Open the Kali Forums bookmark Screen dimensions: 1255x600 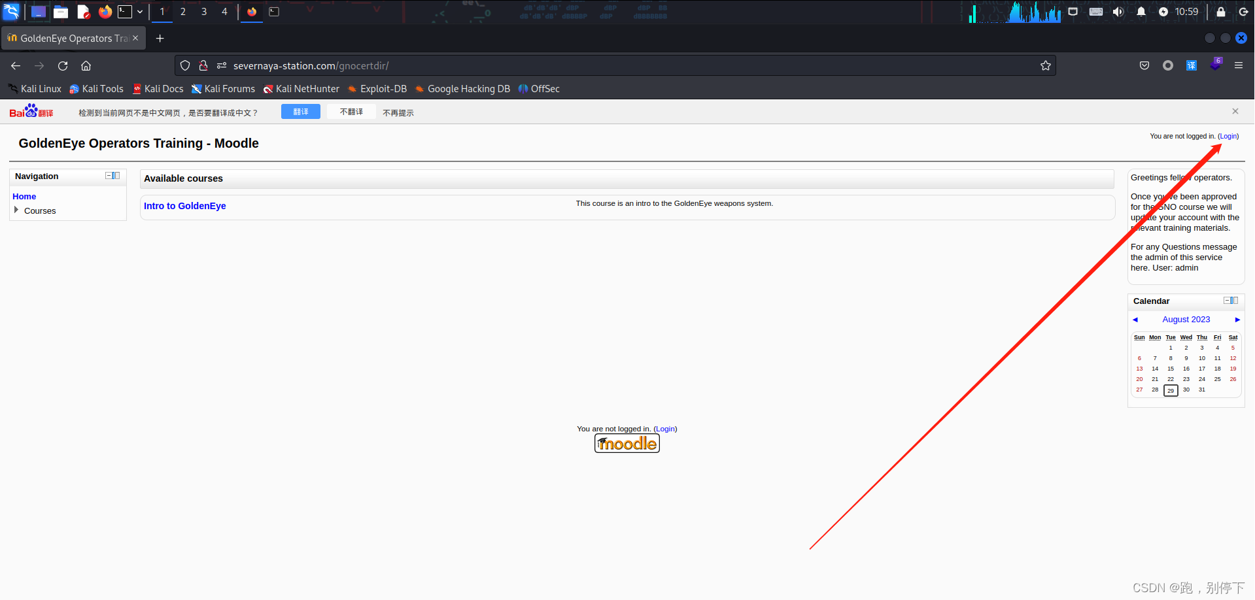click(223, 89)
